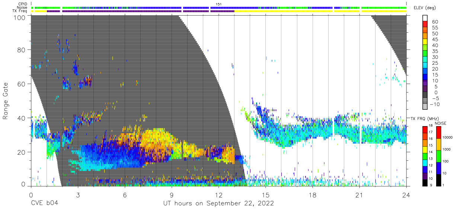
Task: Click the '60' label on the ELEV color bar
Action: point(435,22)
